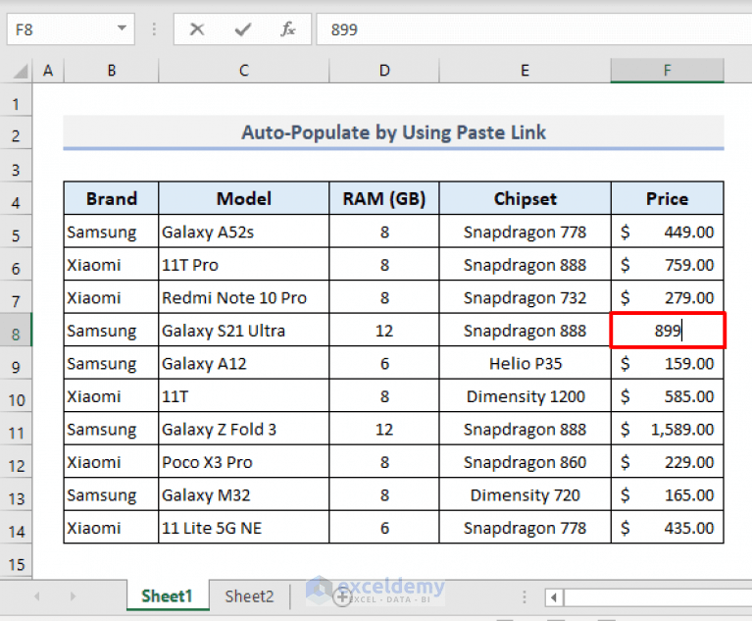The width and height of the screenshot is (752, 621).
Task: Select cell Poco X3 Pro
Action: click(243, 462)
